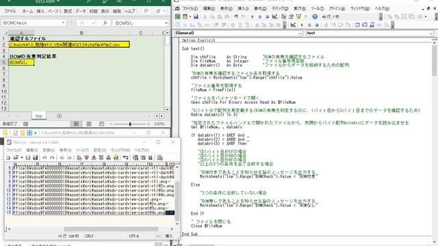438x246 pixels.
Task: Open the デバッグ menu in VBA editor
Action: [280, 9]
